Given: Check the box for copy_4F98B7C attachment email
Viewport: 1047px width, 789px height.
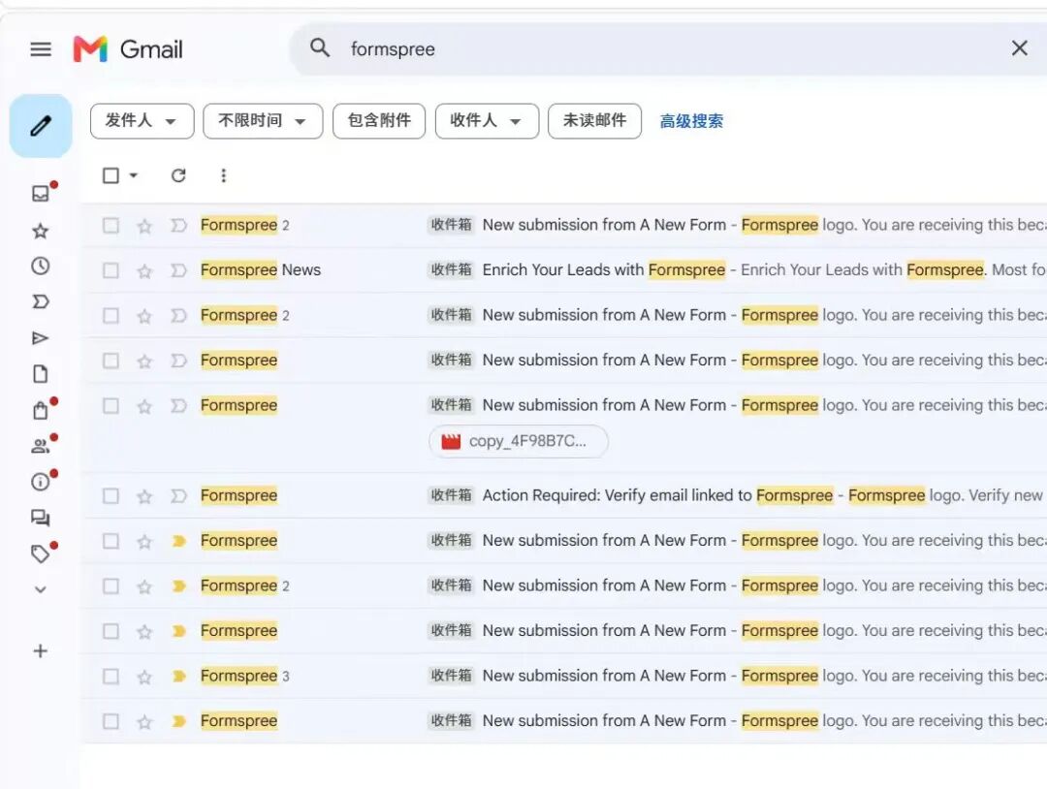Looking at the screenshot, I should (x=111, y=406).
